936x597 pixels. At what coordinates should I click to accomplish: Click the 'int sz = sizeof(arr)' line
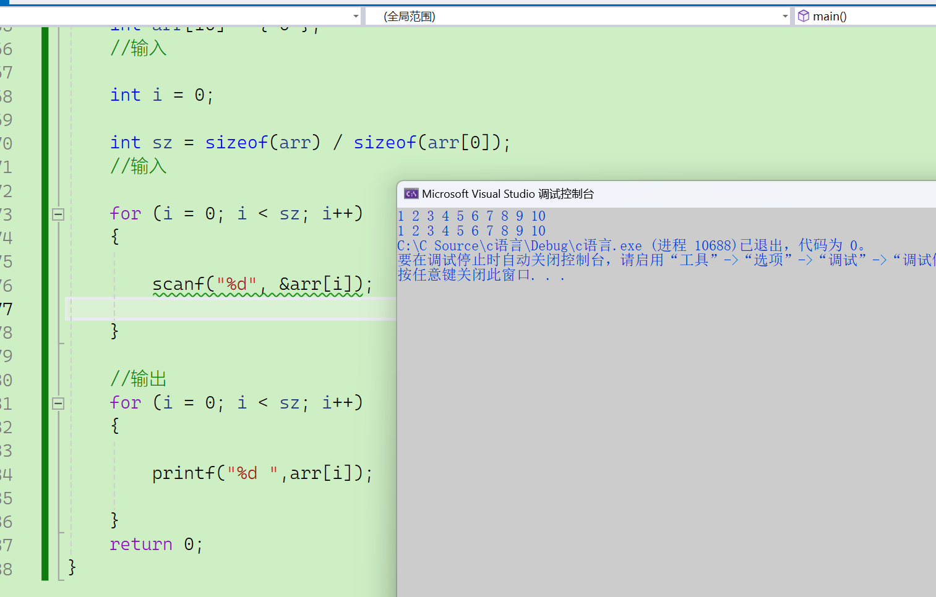coord(311,143)
